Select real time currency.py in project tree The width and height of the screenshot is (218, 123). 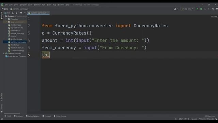(x=15, y=42)
